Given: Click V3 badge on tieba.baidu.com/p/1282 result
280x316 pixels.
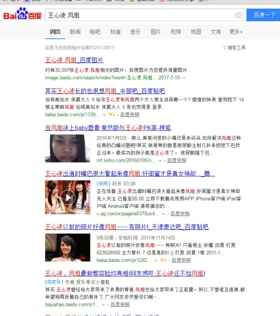Looking at the screenshot, I should tap(163, 260).
